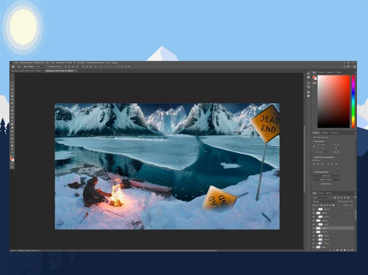This screenshot has height=275, width=368.
Task: Toggle visibility of the highlighted layer
Action: 313,228
